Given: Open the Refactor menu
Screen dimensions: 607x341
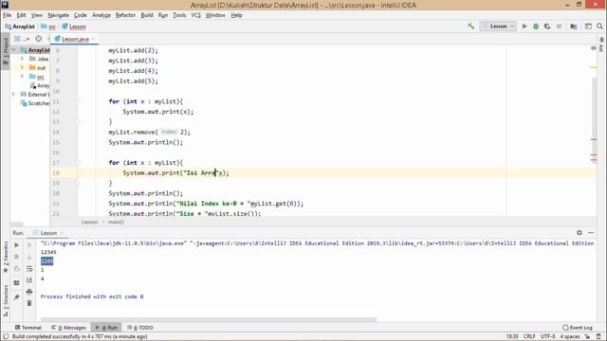Looking at the screenshot, I should (x=125, y=15).
